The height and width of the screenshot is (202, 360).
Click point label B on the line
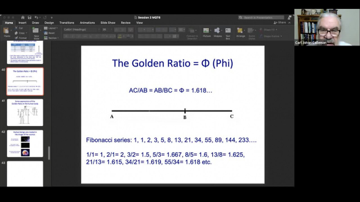[x=185, y=117]
